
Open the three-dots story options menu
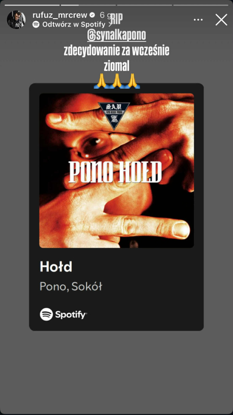click(198, 20)
